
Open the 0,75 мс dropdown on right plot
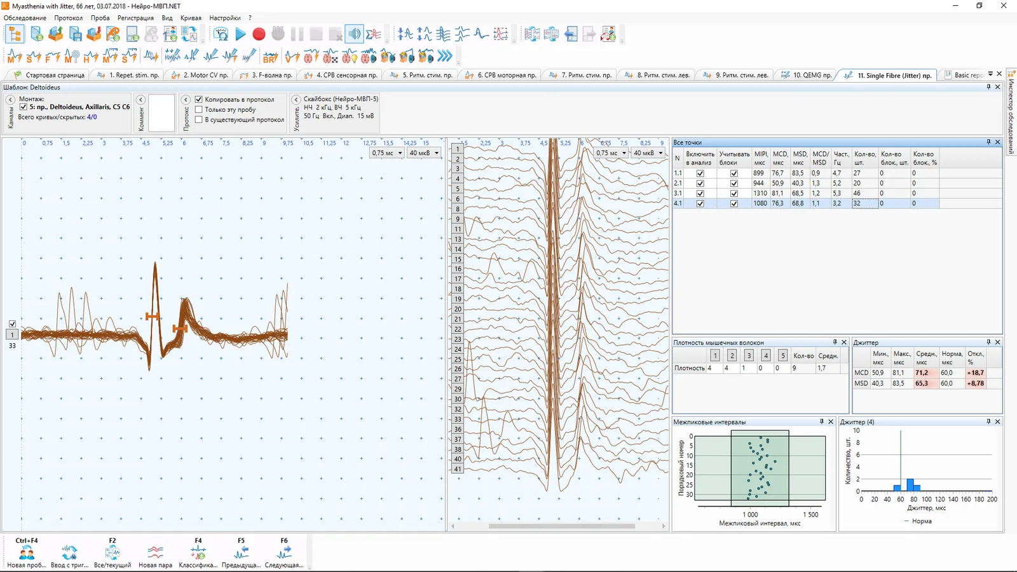click(611, 153)
